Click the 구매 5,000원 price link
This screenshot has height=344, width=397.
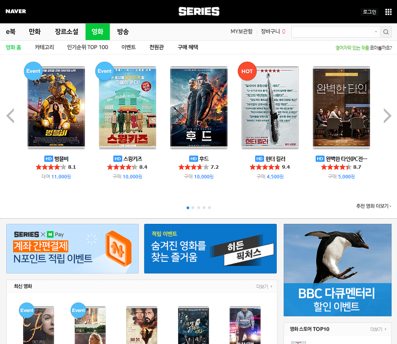click(341, 176)
